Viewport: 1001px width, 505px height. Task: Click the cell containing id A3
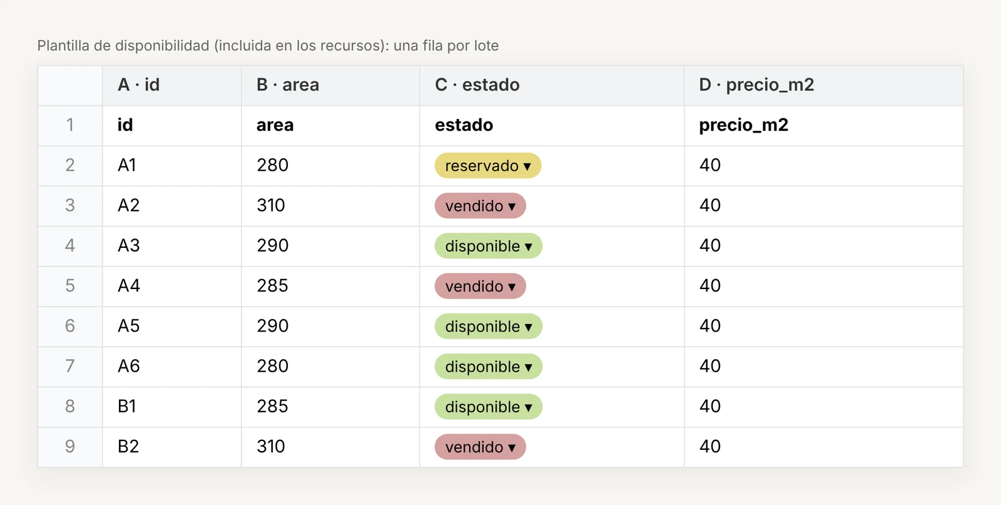[x=172, y=246]
